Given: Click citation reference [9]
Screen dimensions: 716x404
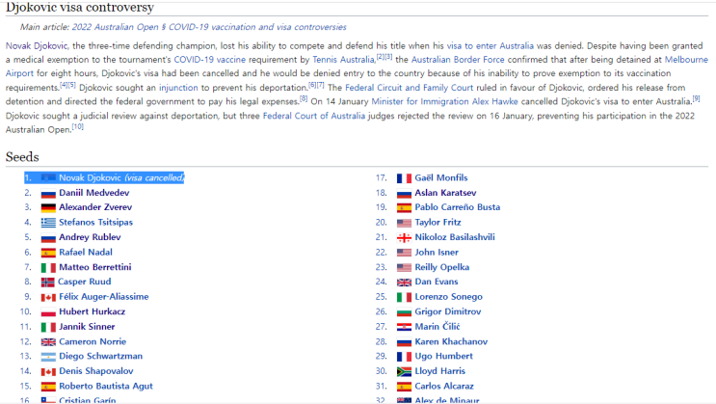Looking at the screenshot, I should click(x=697, y=98).
